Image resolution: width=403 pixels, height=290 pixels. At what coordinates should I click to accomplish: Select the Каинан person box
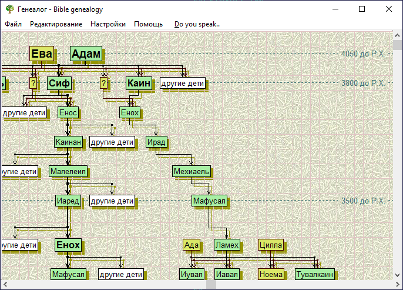(x=68, y=142)
